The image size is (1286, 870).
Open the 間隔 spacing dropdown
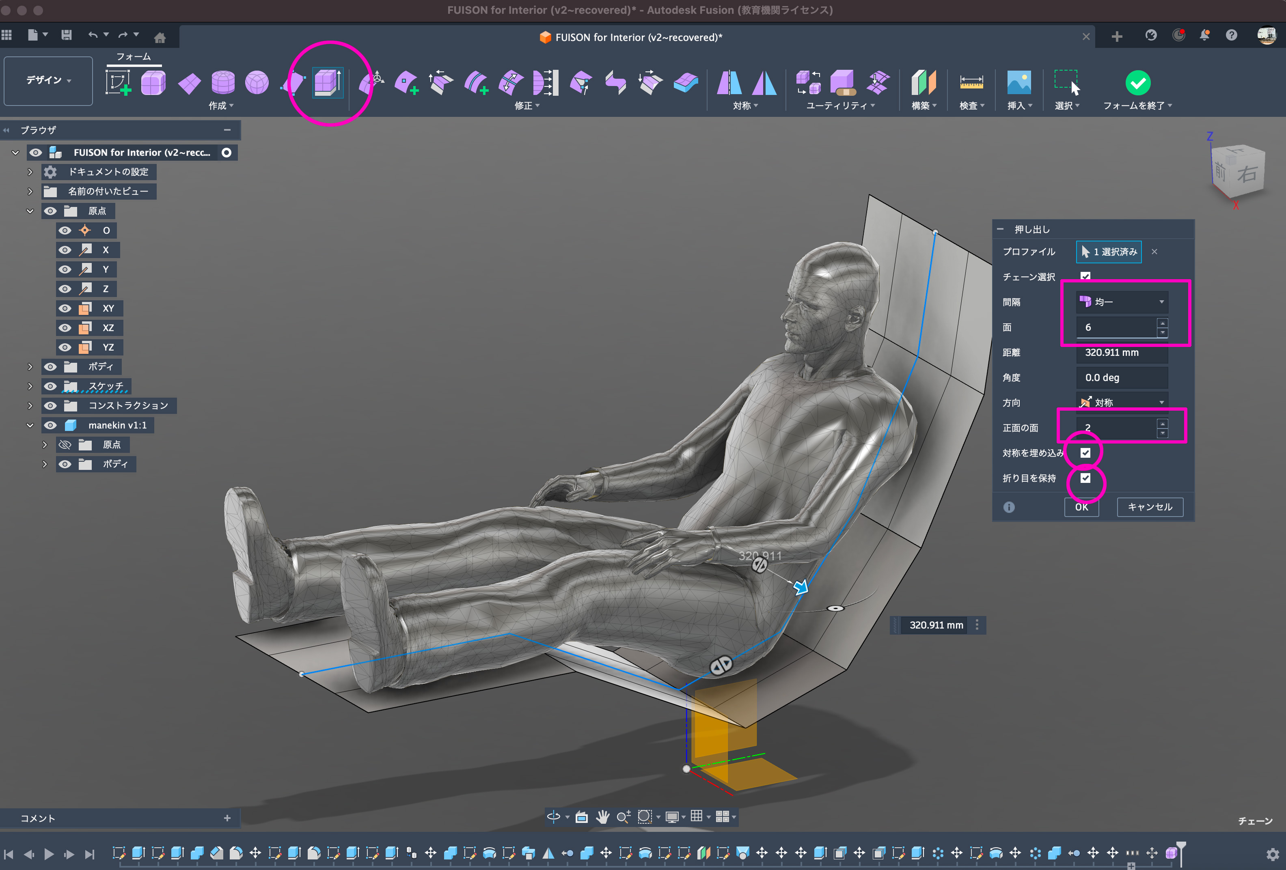pyautogui.click(x=1122, y=302)
